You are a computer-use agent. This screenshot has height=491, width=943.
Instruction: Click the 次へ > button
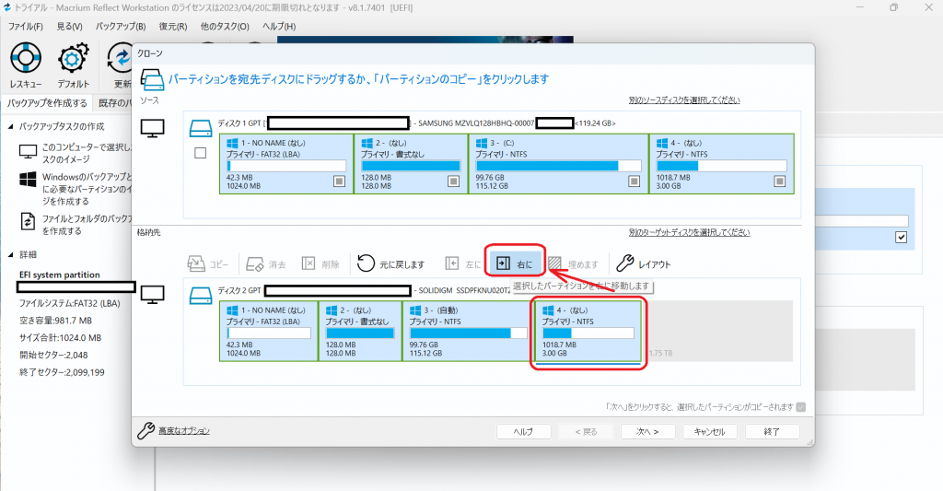click(x=647, y=431)
